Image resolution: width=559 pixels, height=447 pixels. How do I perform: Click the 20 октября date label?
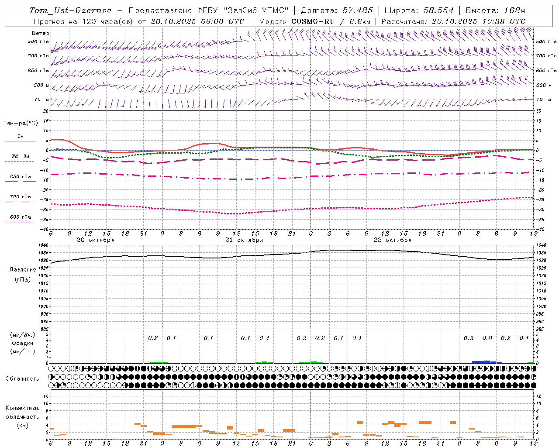[x=96, y=240]
